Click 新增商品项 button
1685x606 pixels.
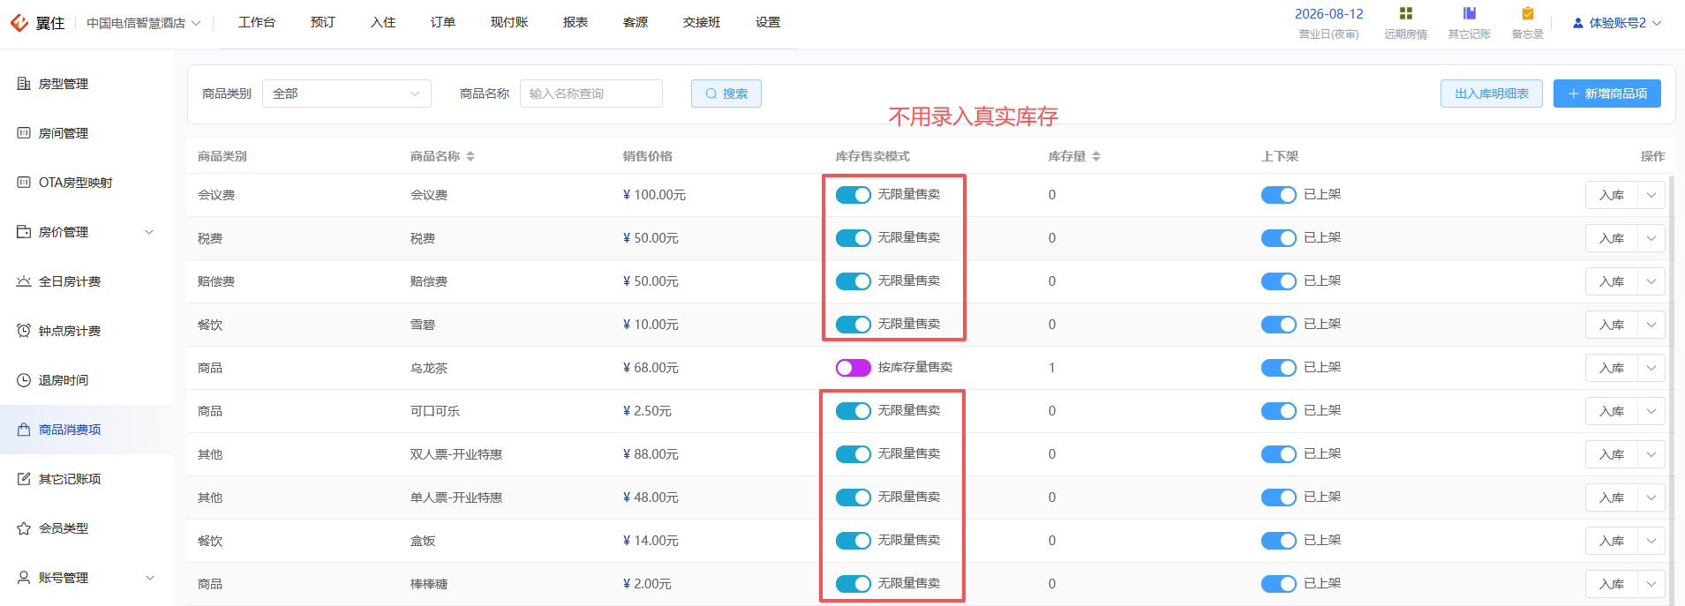1607,94
